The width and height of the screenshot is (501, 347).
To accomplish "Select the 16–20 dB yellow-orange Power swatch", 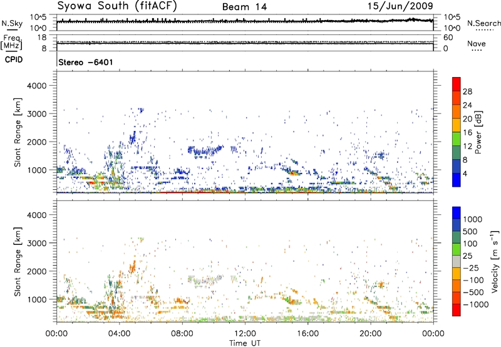I will pos(457,125).
